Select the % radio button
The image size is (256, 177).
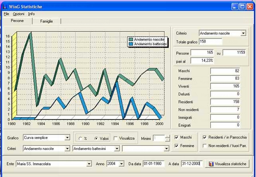click(x=81, y=139)
